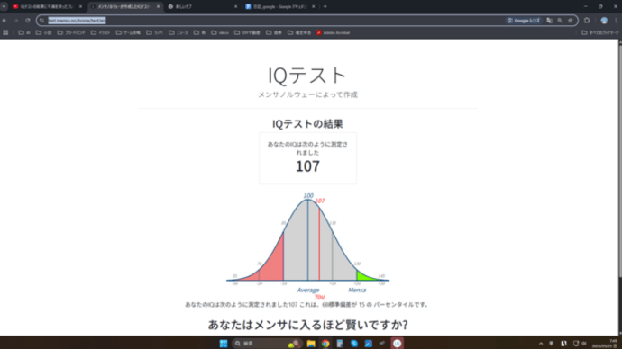Screen dimensions: 622x349
Task: Click the Mensa label under the bell curve
Action: click(x=357, y=290)
